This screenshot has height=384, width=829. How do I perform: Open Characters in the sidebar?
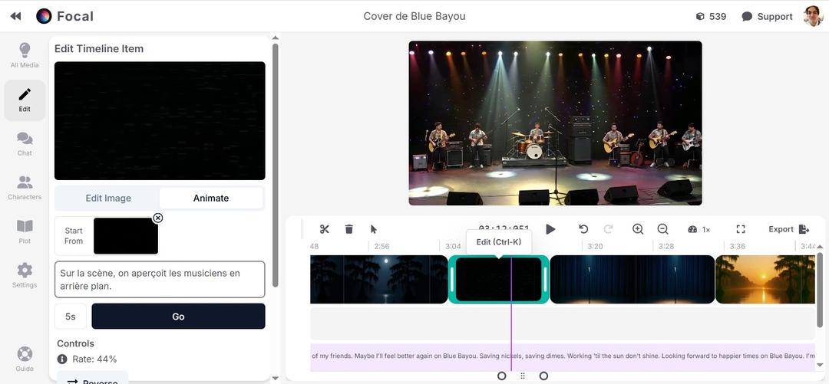tap(25, 188)
